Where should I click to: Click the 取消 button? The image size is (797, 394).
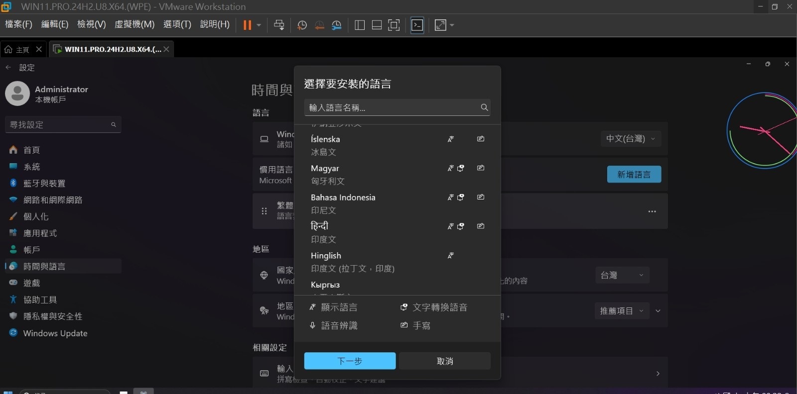[x=445, y=361]
